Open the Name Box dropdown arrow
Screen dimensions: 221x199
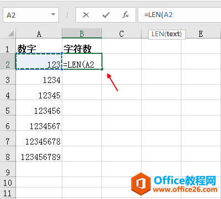tap(53, 14)
